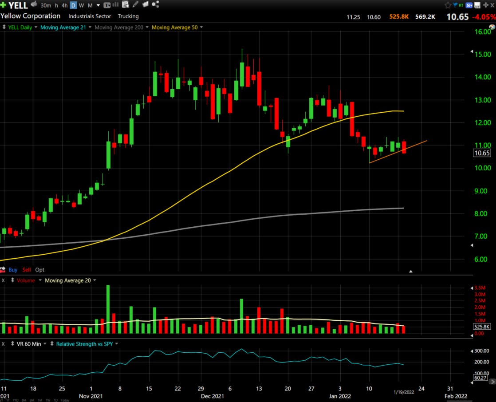Click the YELL ticker symbol
Viewport: 496px width, 402px height.
coord(18,5)
